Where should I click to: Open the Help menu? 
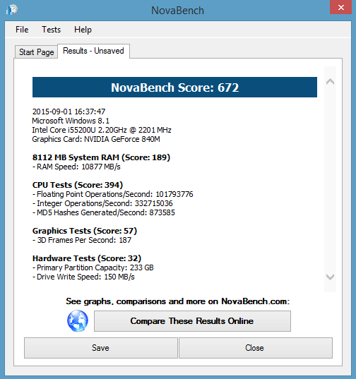click(83, 30)
